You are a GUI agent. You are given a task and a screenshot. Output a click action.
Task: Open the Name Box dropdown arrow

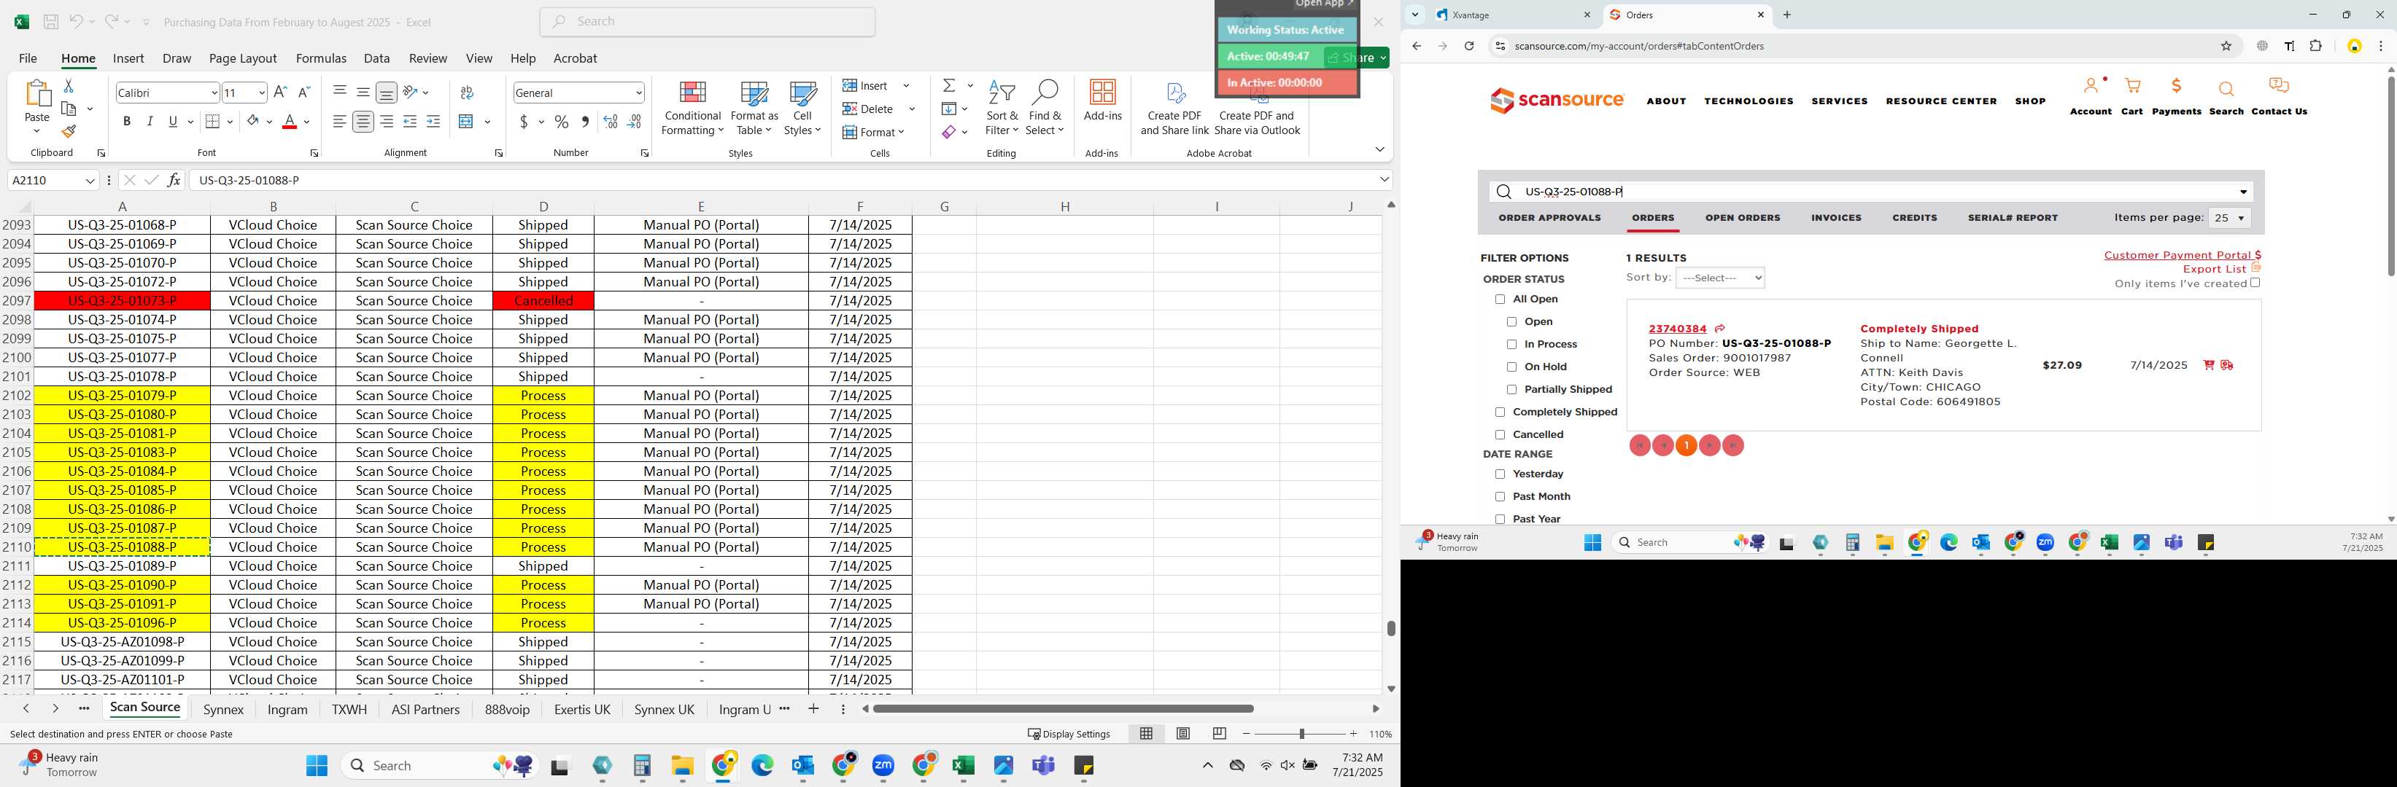(90, 180)
